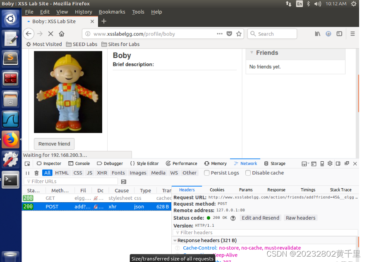This screenshot has height=262, width=367.
Task: Switch to the Debugger devtools tab
Action: pos(110,163)
